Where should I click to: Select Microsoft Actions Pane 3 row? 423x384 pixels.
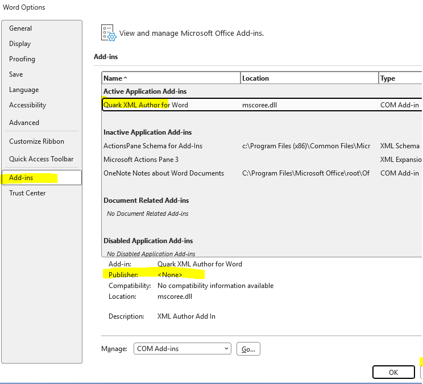tap(262, 160)
